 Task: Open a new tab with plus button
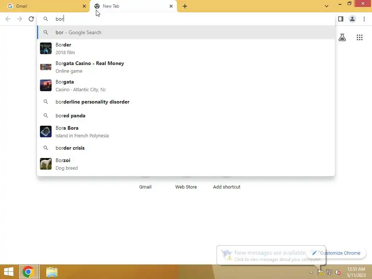pyautogui.click(x=185, y=6)
